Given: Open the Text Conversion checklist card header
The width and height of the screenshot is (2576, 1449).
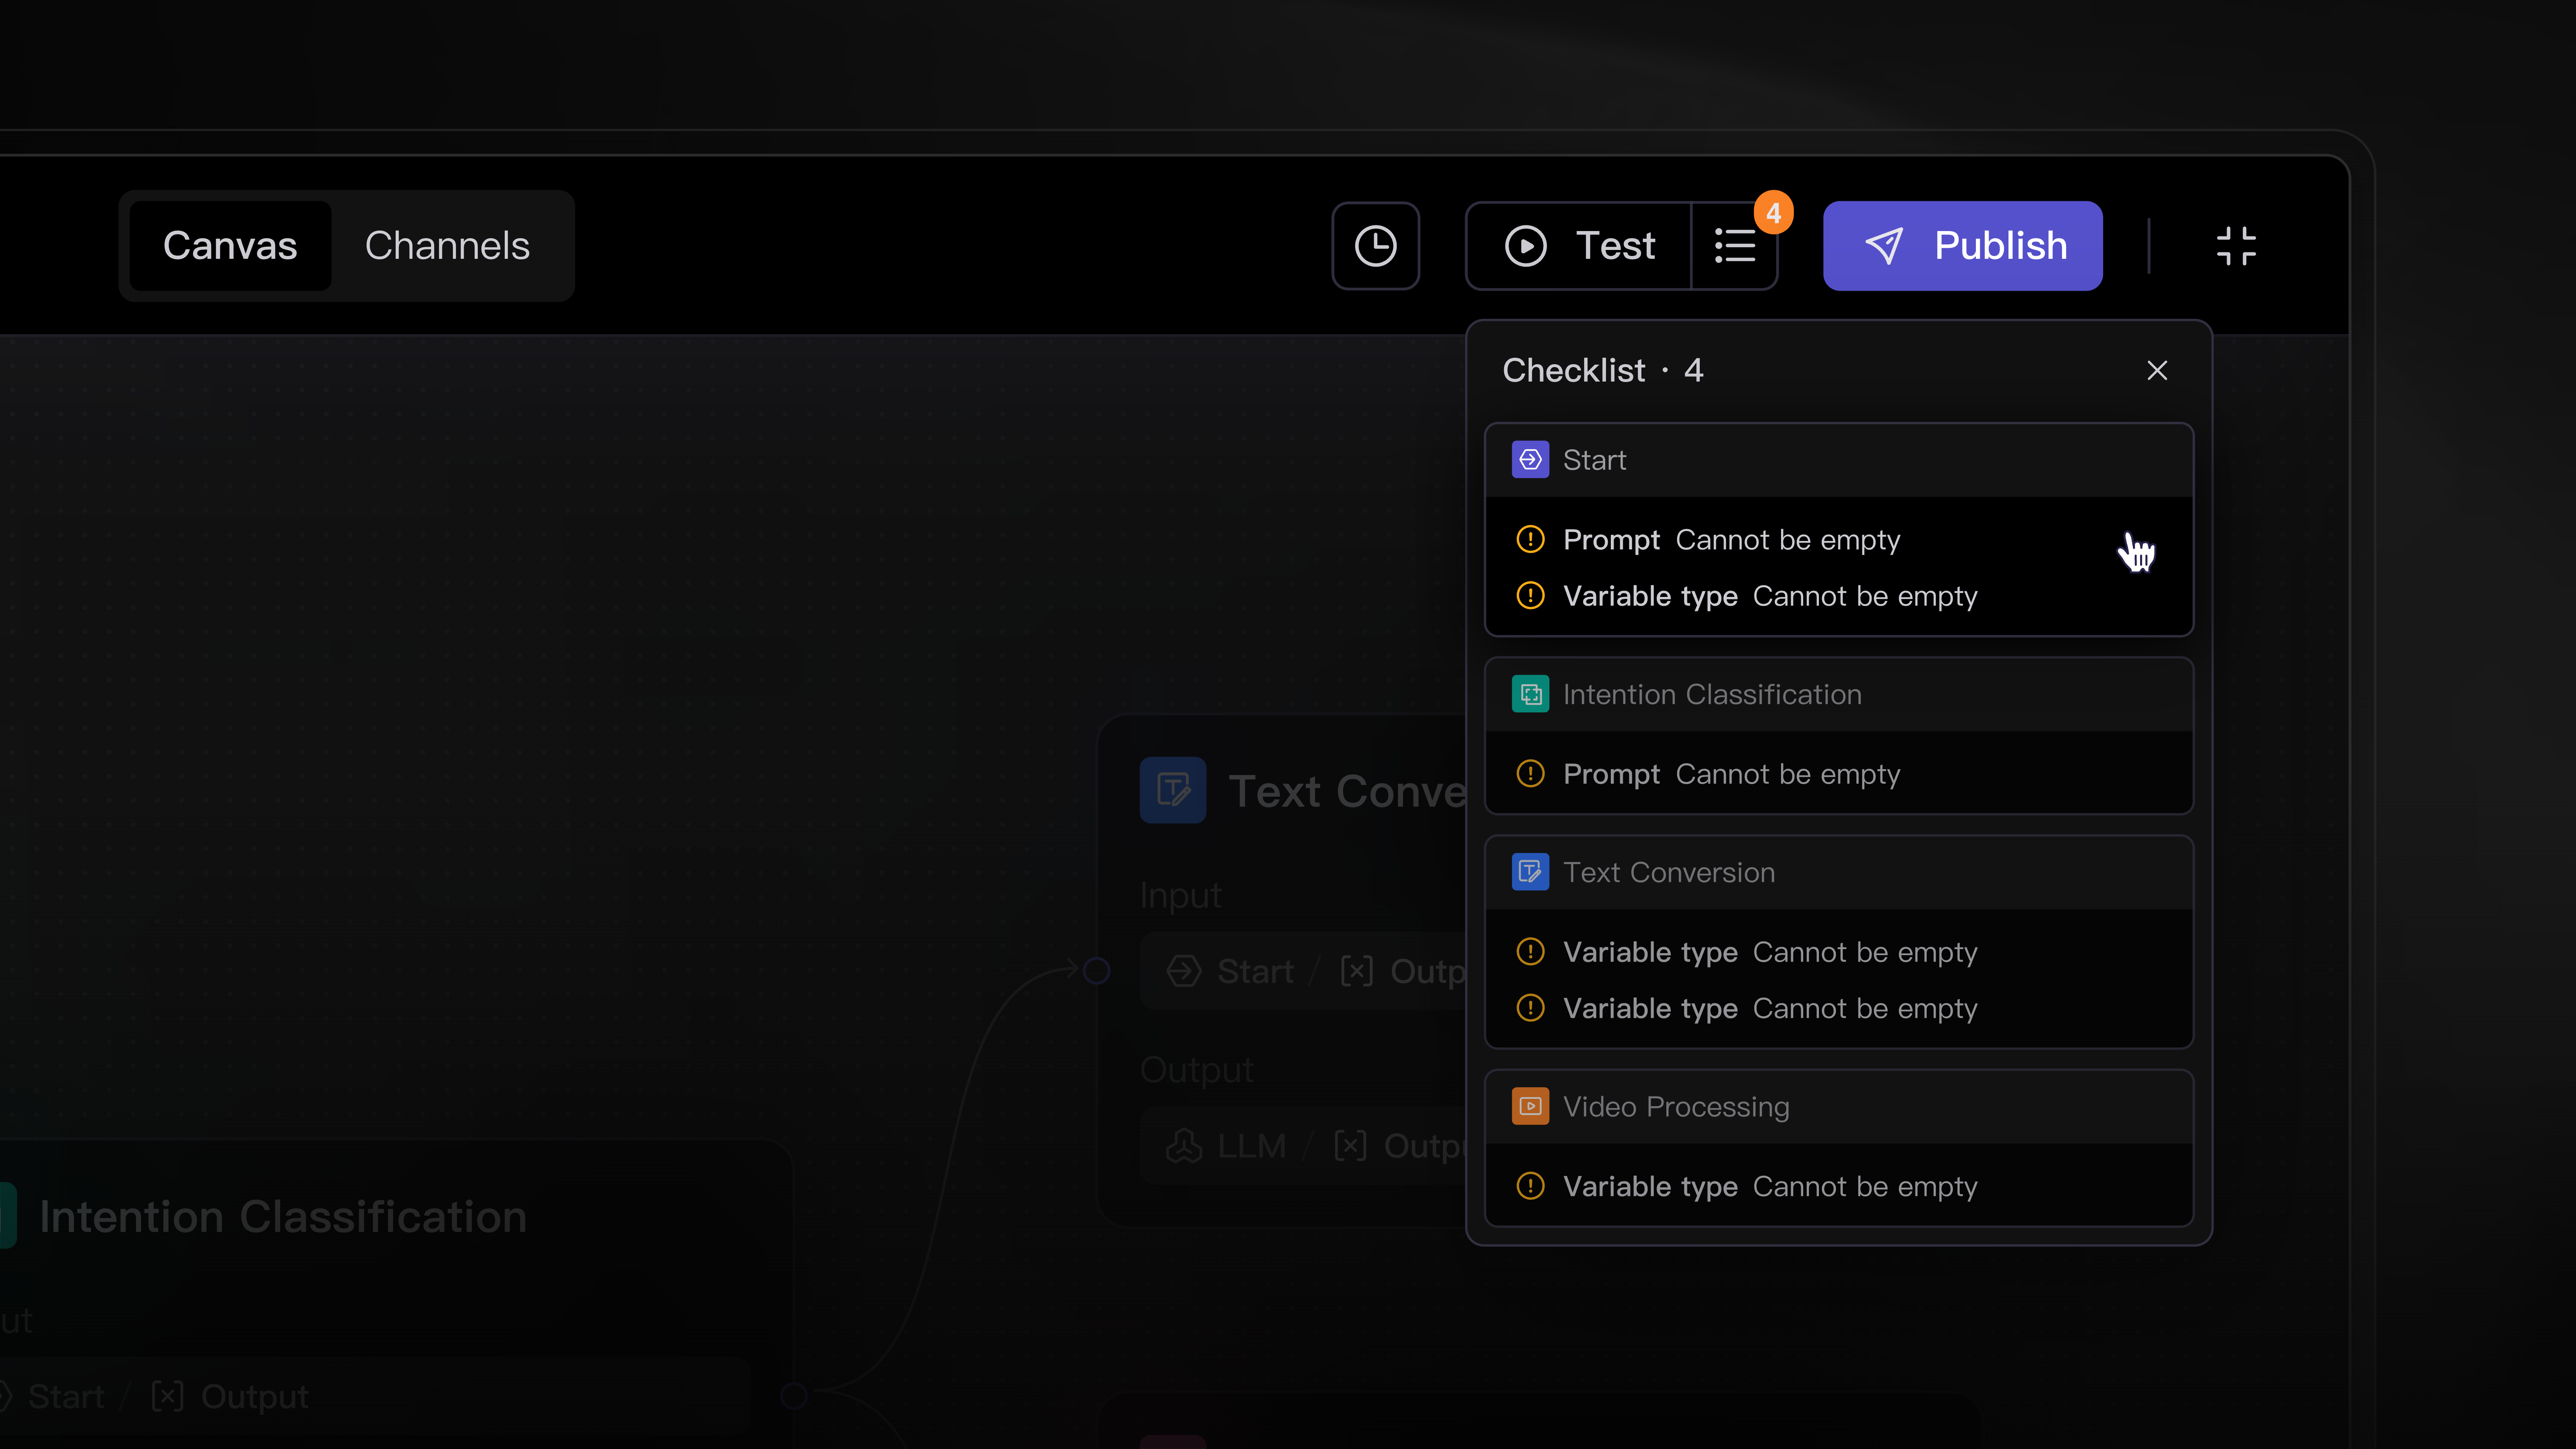Looking at the screenshot, I should [x=1839, y=872].
